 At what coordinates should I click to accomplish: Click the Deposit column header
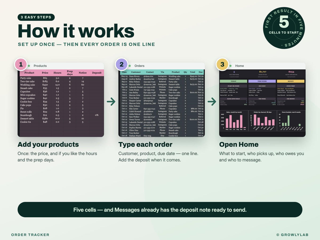coord(97,73)
